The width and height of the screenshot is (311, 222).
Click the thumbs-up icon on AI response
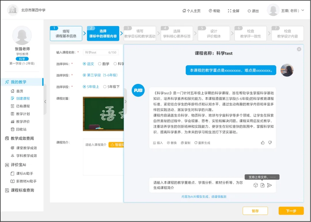pos(263,143)
